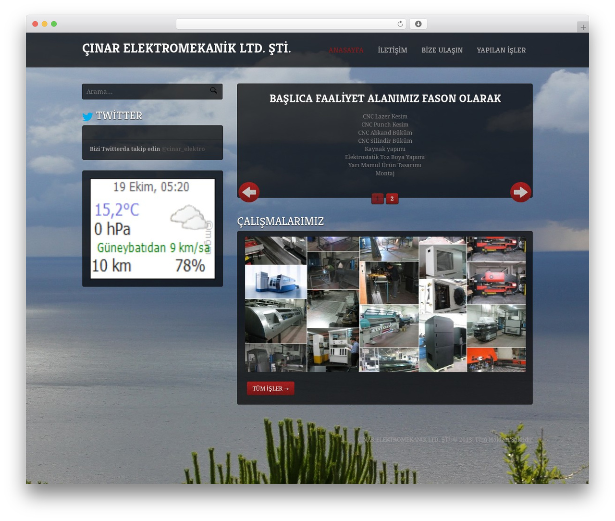Open a new browser tab with plus
Screen dimensions: 615x521
tap(583, 27)
